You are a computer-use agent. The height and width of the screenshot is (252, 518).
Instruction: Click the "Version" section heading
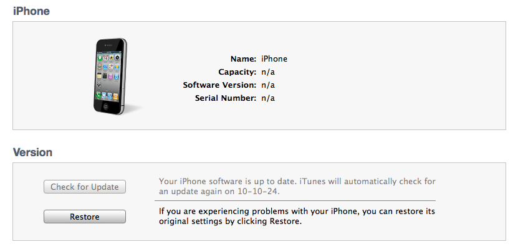click(x=32, y=152)
